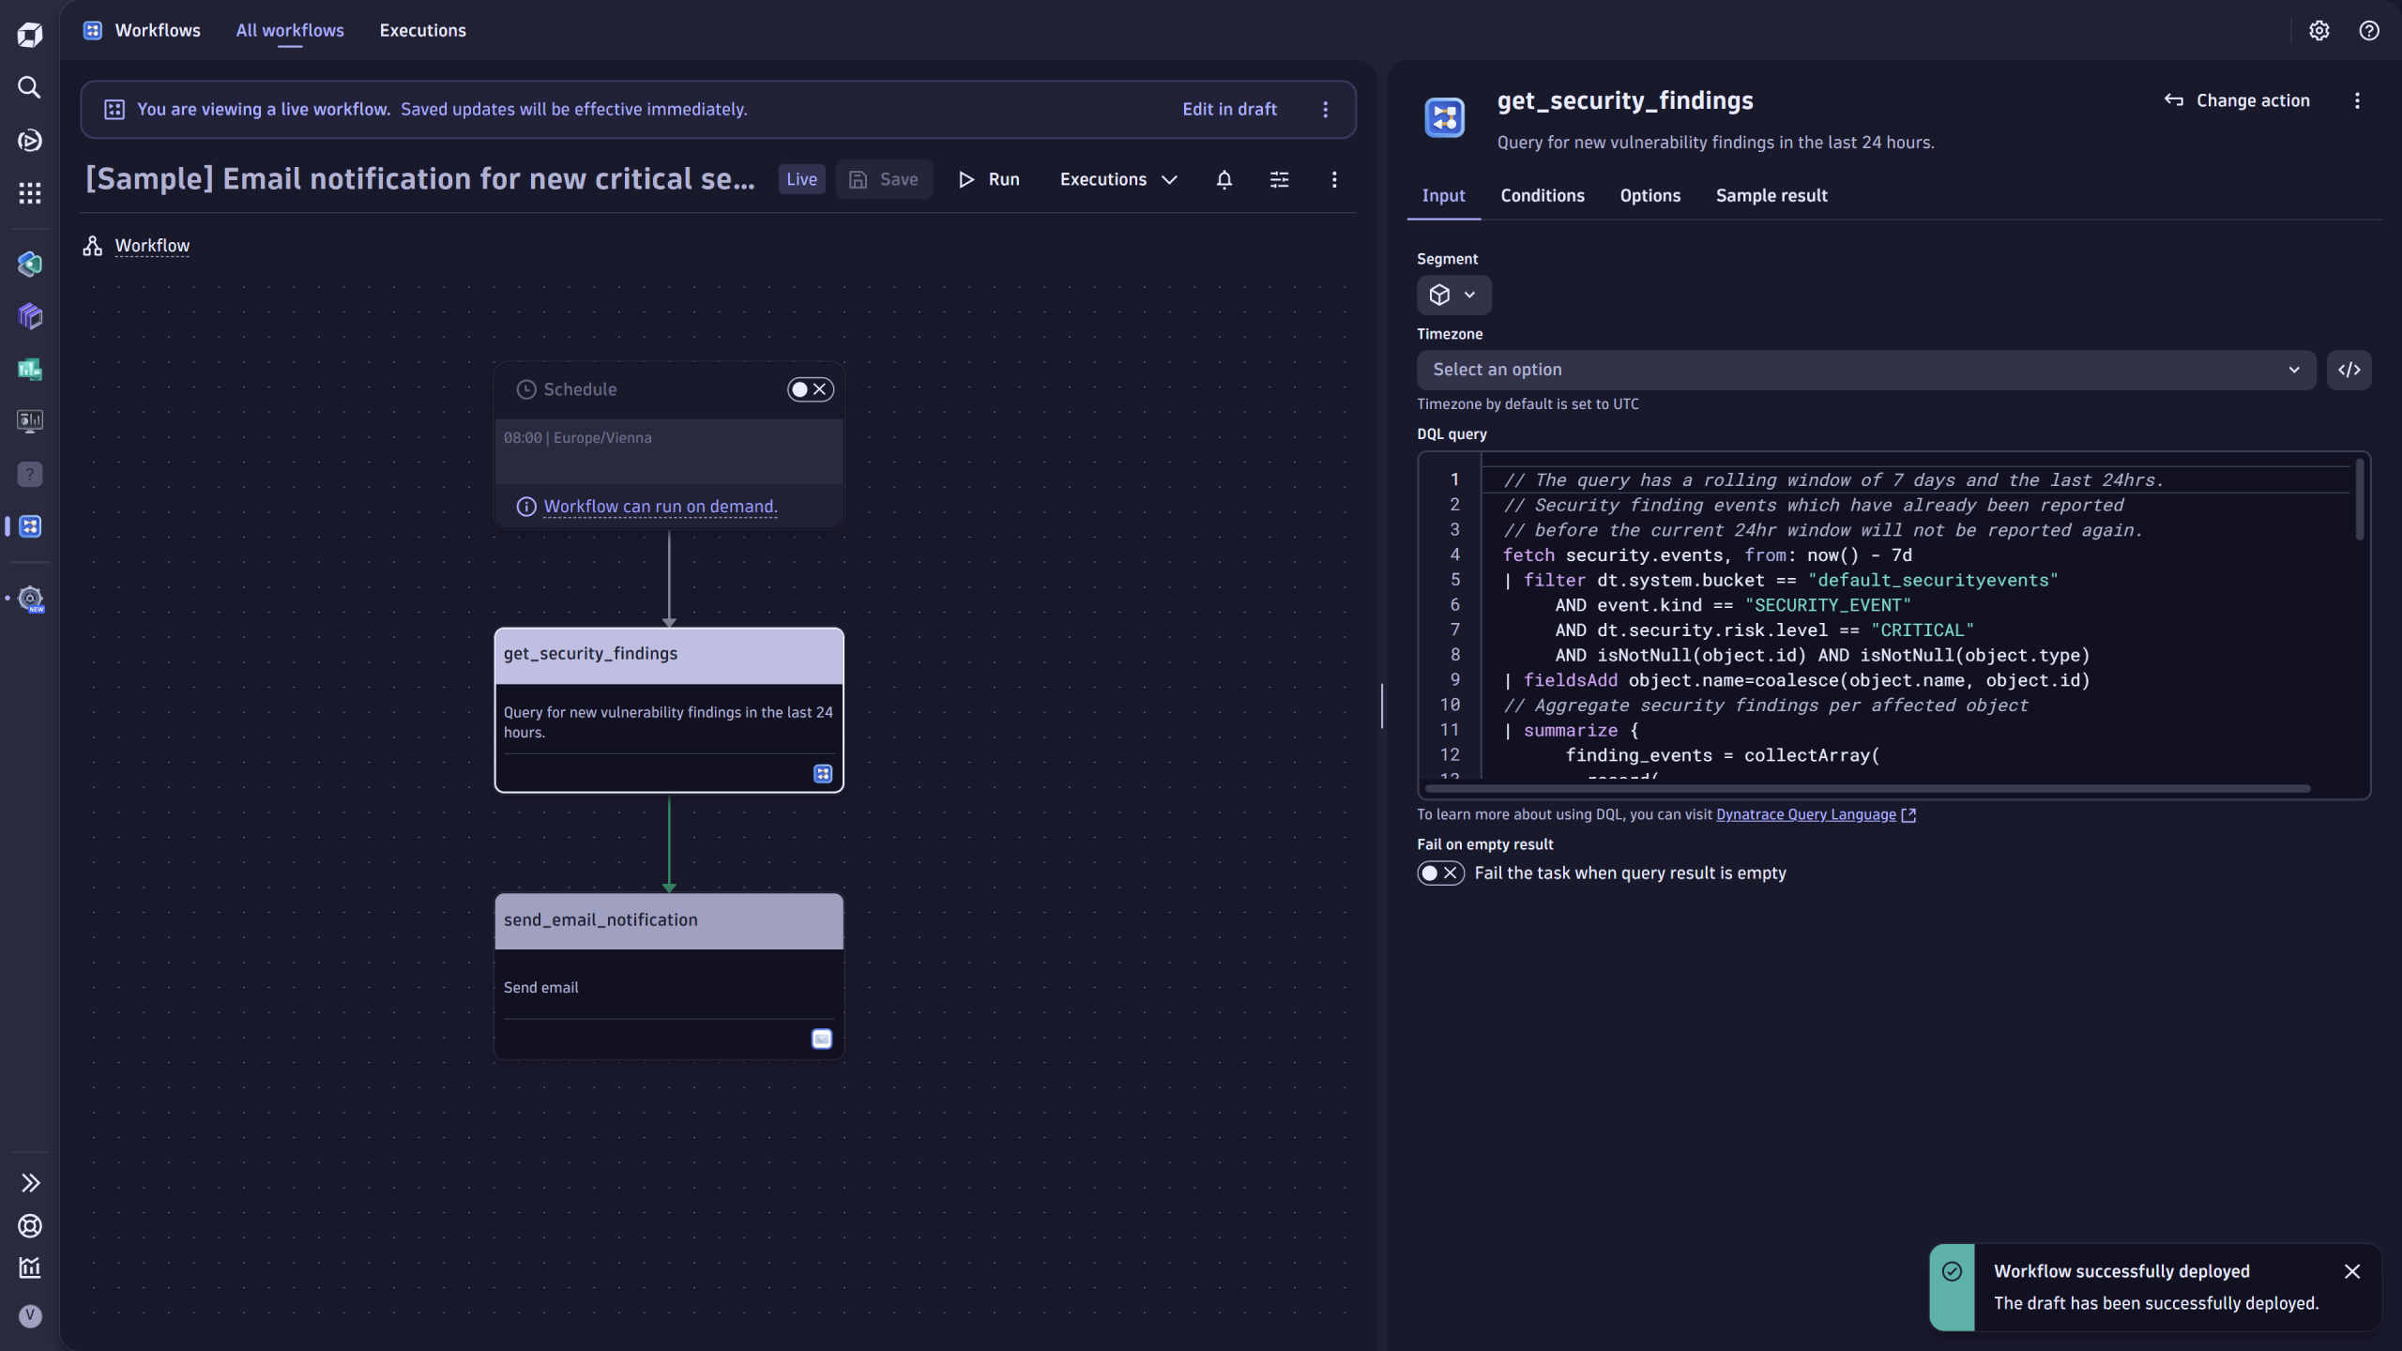
Task: Open search from the left sidebar
Action: pos(29,87)
